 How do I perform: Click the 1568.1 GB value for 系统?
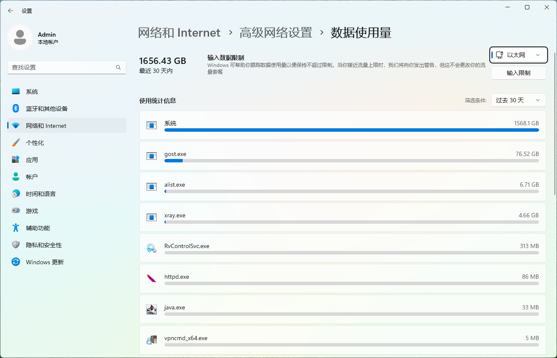(x=526, y=123)
